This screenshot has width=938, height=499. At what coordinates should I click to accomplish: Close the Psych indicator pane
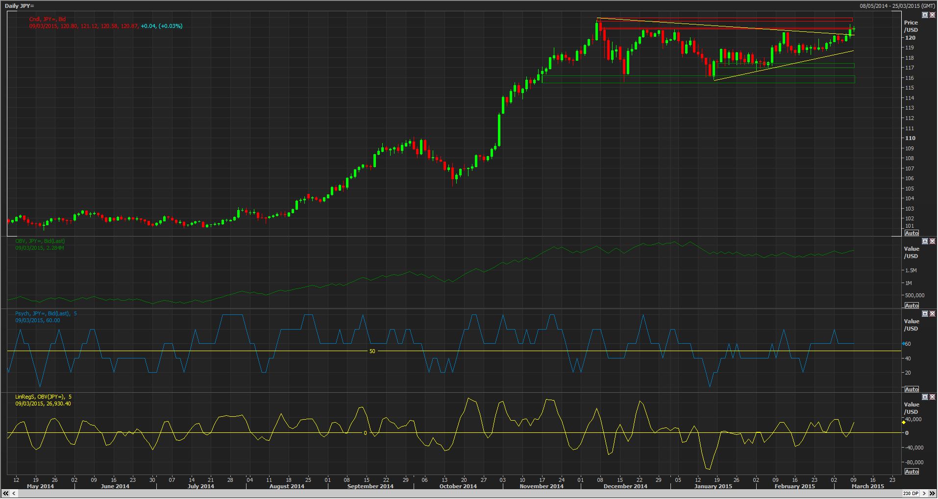click(x=932, y=313)
